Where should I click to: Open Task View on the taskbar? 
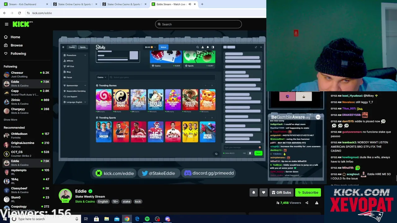86,219
